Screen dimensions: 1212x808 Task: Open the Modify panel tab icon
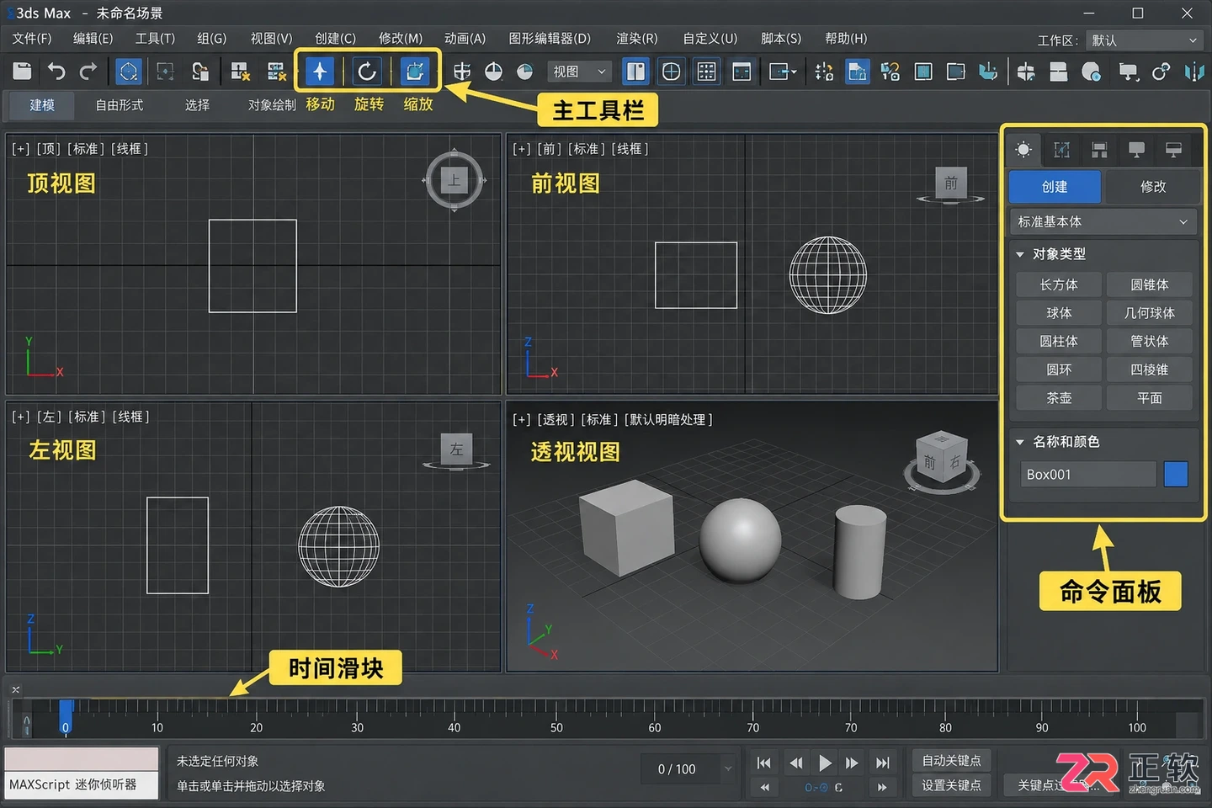point(1062,150)
